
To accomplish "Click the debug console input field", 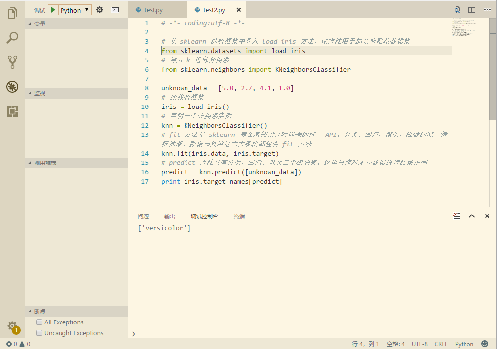I will pyautogui.click(x=312, y=334).
